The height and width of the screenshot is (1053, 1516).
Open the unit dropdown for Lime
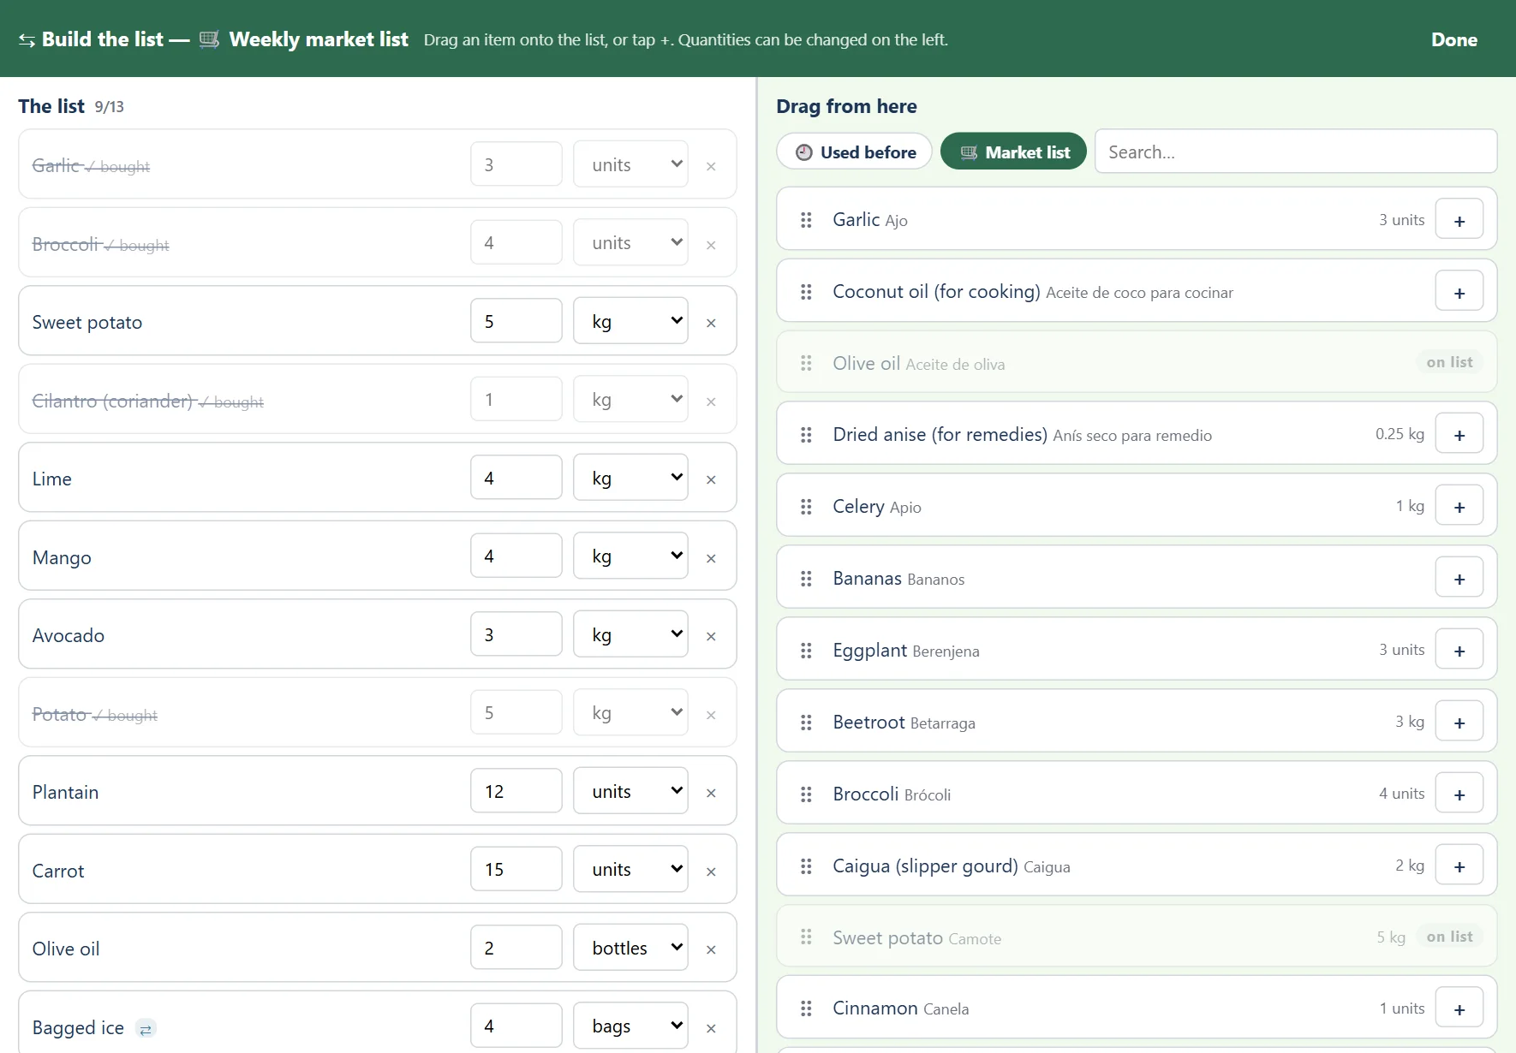(x=630, y=478)
